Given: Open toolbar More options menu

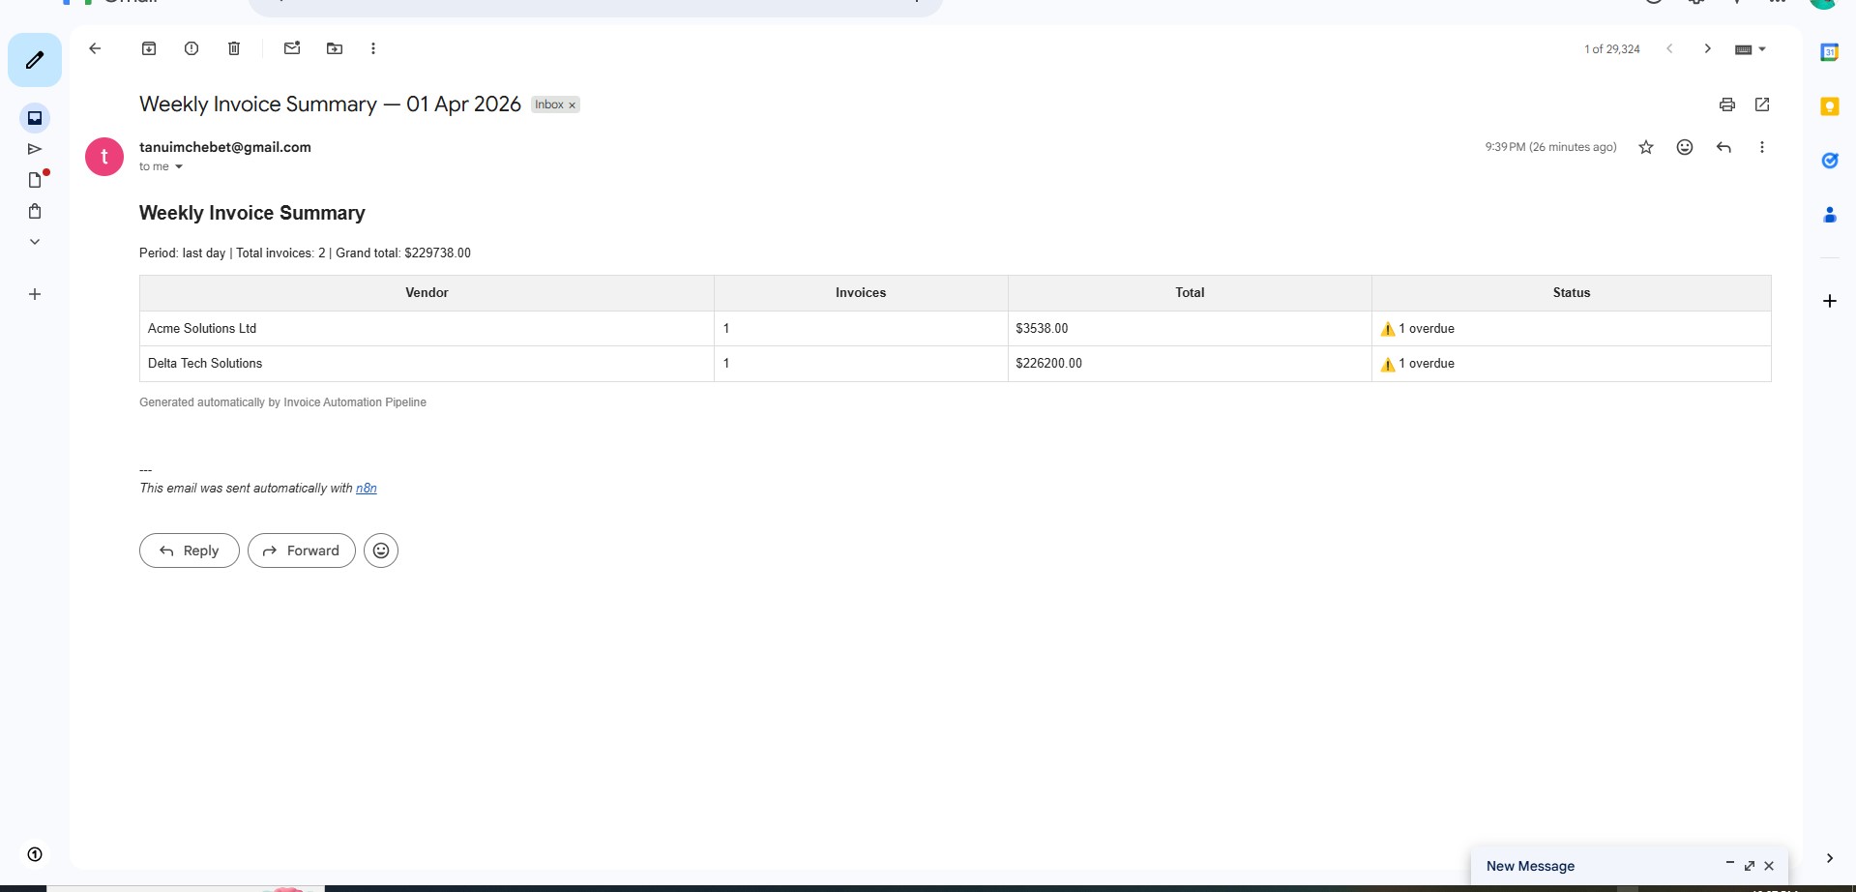Looking at the screenshot, I should click(373, 48).
